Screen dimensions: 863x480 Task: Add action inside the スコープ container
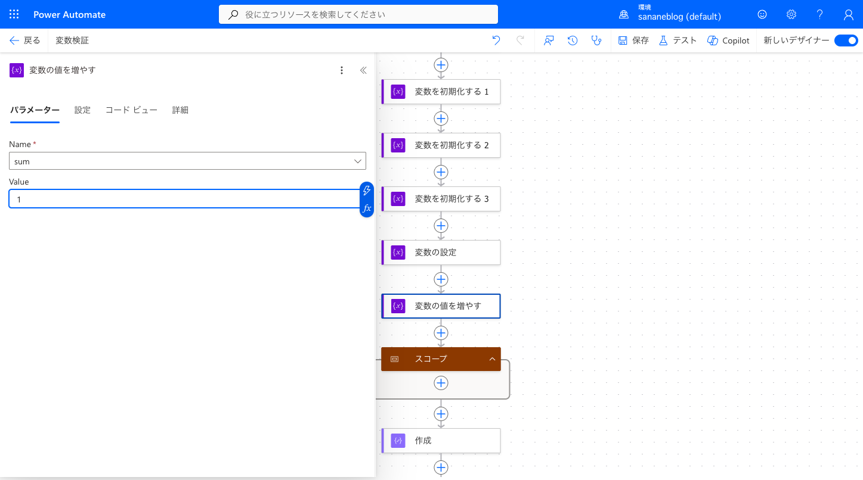[x=441, y=383]
